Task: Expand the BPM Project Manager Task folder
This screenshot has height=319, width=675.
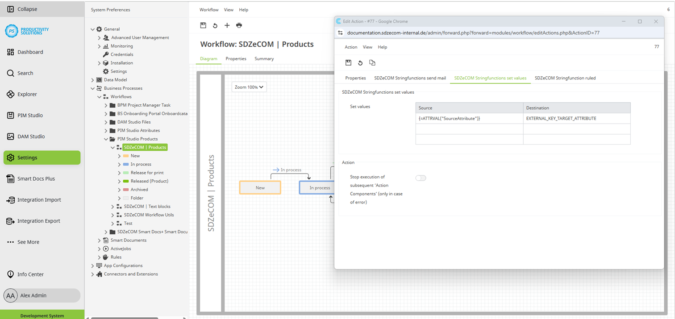Action: (x=106, y=105)
